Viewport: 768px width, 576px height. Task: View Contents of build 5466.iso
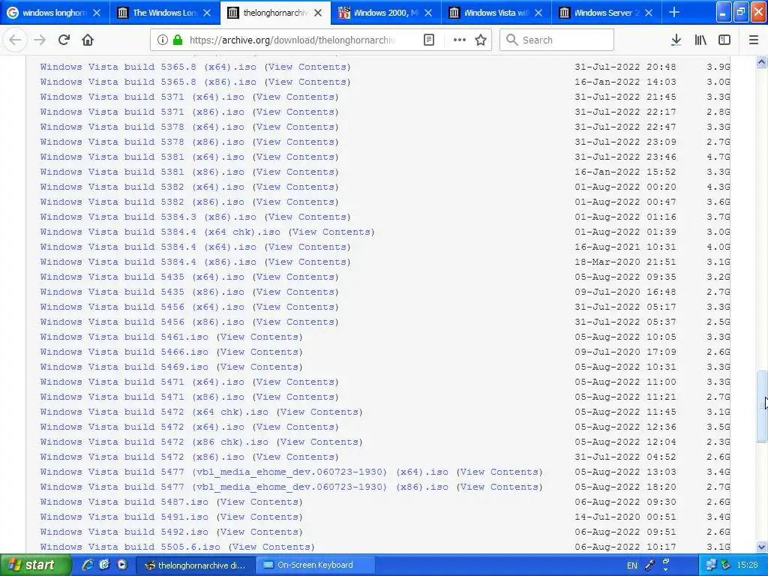pos(259,352)
